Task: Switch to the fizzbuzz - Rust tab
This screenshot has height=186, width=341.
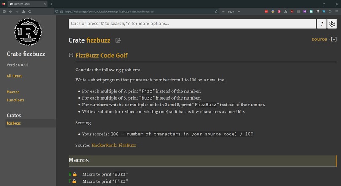Action: [28, 4]
